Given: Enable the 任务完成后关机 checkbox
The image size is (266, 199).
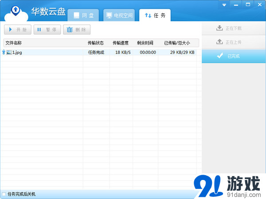Looking at the screenshot, I should (x=4, y=194).
